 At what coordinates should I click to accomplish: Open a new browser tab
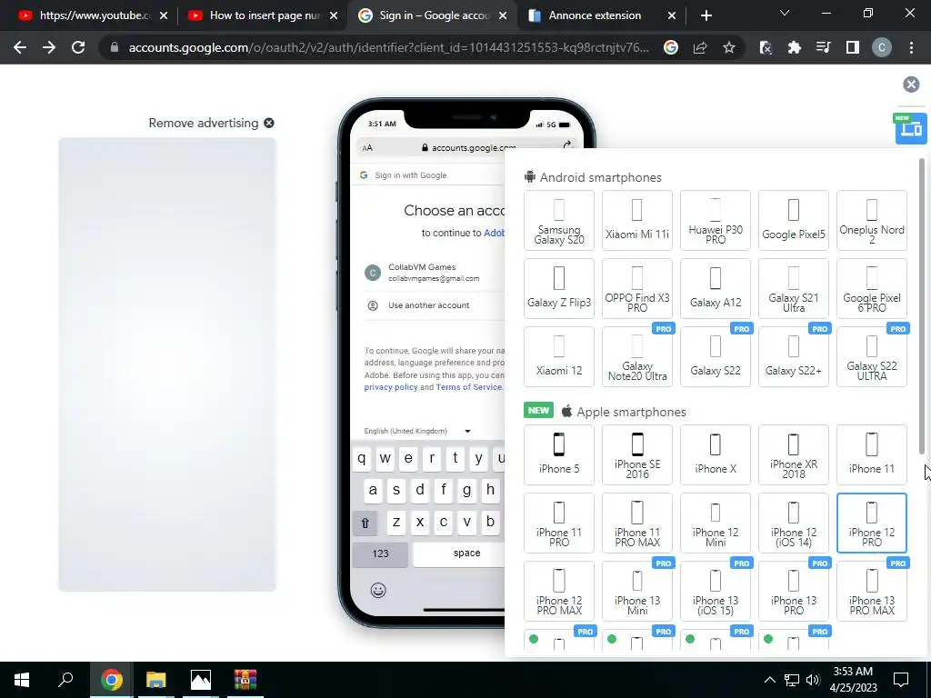click(706, 16)
